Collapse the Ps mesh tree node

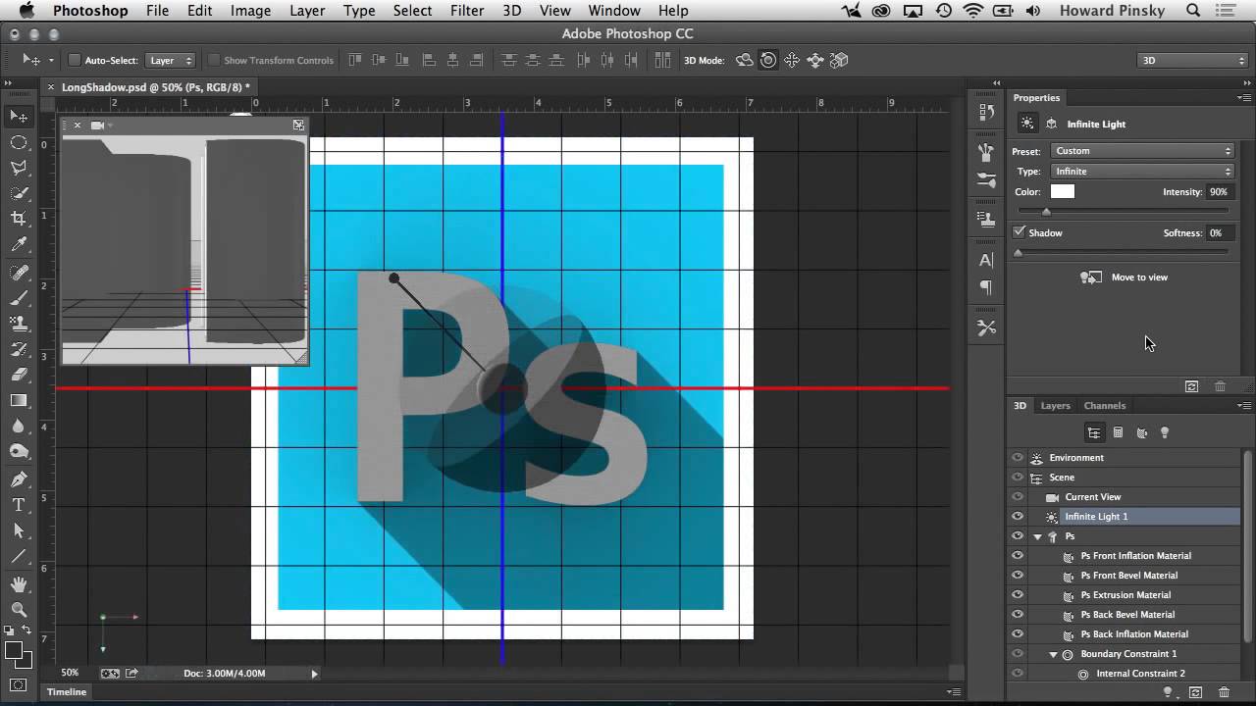coord(1037,536)
